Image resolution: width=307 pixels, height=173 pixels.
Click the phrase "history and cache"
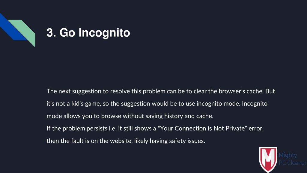(x=189, y=116)
